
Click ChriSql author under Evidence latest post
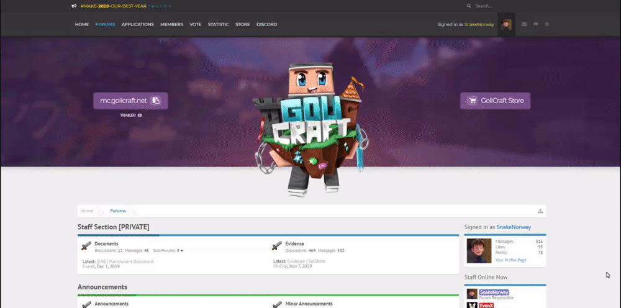click(280, 267)
